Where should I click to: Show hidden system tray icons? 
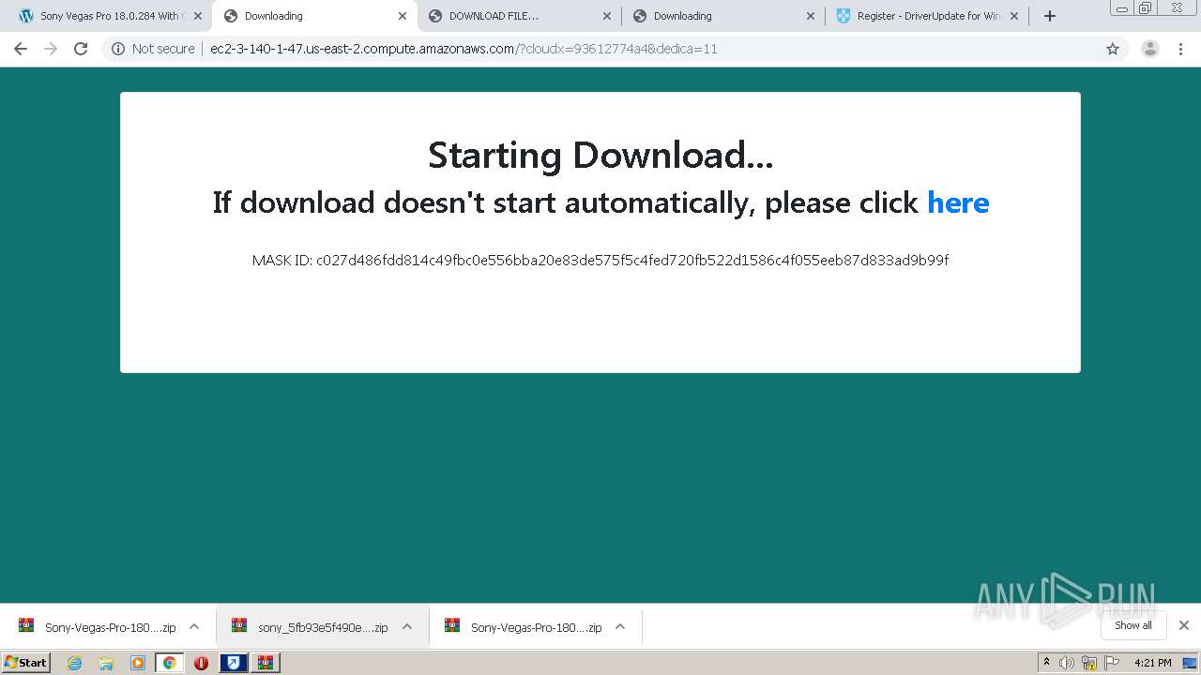coord(1046,663)
